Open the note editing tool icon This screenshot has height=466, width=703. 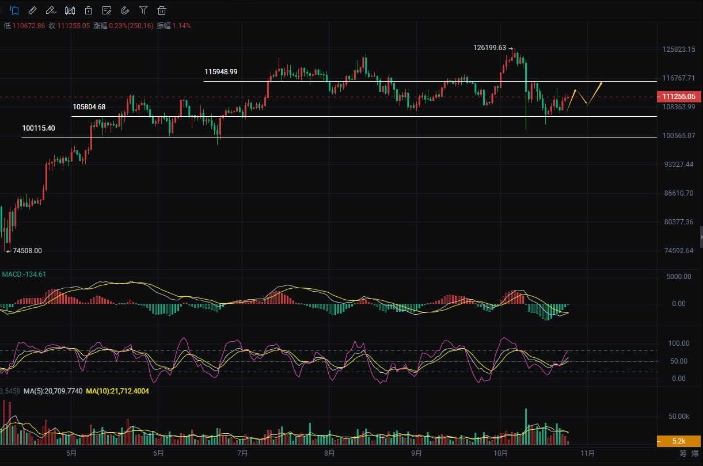click(107, 10)
